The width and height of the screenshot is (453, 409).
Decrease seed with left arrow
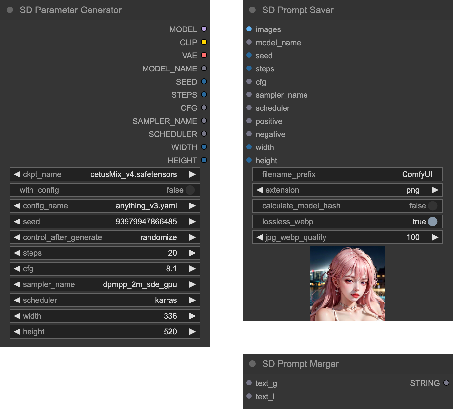17,222
